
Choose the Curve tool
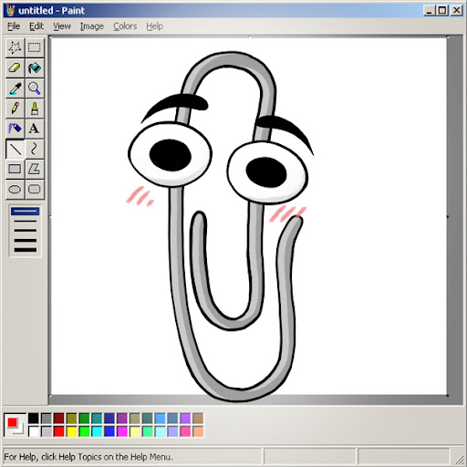[x=35, y=149]
